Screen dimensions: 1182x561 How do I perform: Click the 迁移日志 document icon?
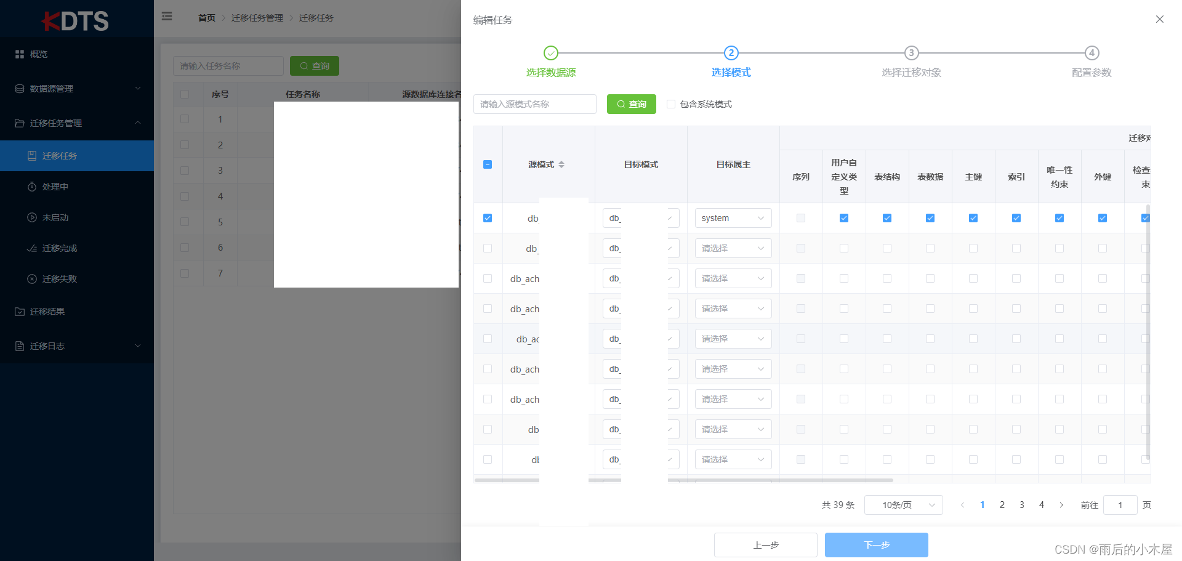20,346
